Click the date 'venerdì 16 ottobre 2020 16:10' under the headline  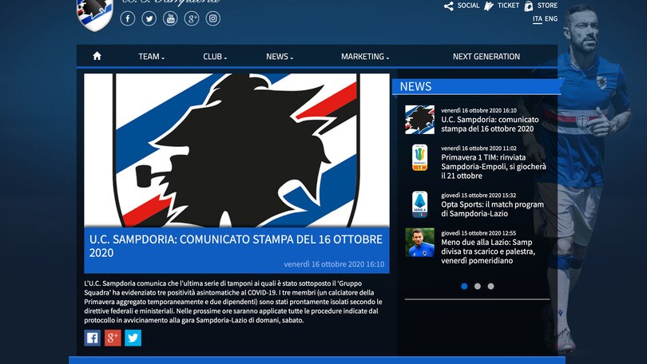pos(334,264)
